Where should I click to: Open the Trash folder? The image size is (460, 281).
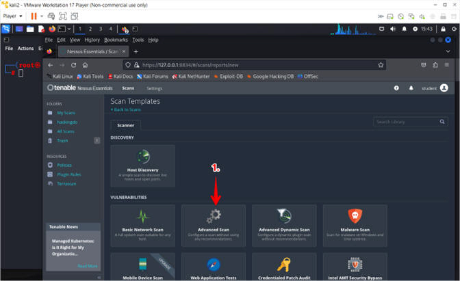pyautogui.click(x=62, y=141)
